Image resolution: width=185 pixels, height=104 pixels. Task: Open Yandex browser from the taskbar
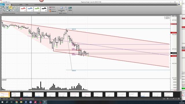tap(26, 102)
